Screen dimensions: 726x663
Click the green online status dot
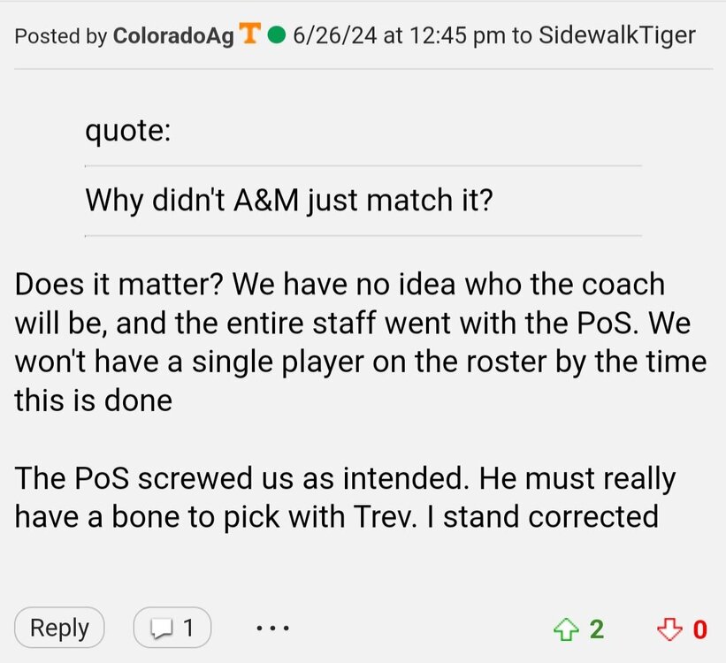[x=275, y=35]
